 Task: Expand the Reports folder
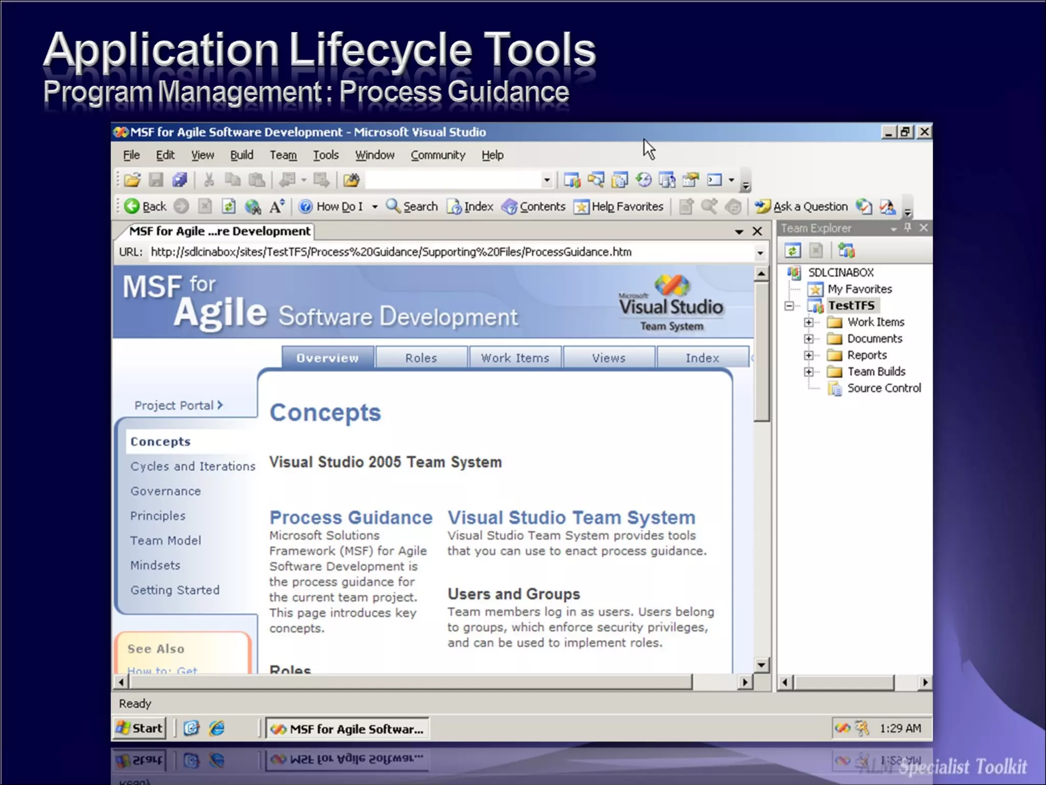(x=809, y=355)
